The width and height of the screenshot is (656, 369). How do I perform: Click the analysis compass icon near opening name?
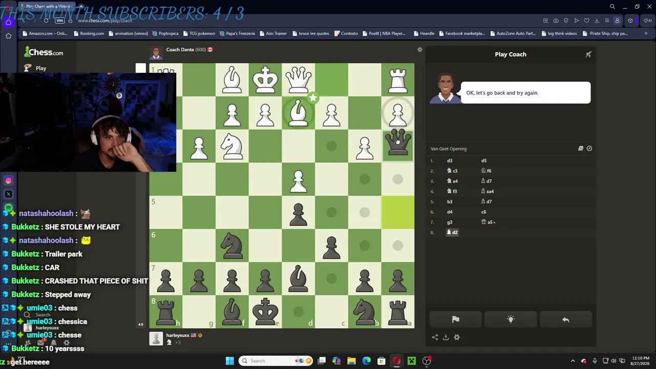pyautogui.click(x=589, y=149)
